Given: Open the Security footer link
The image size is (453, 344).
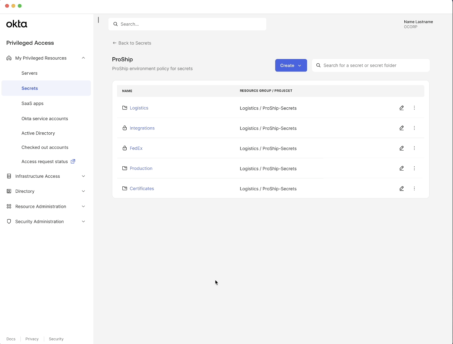Looking at the screenshot, I should (56, 339).
